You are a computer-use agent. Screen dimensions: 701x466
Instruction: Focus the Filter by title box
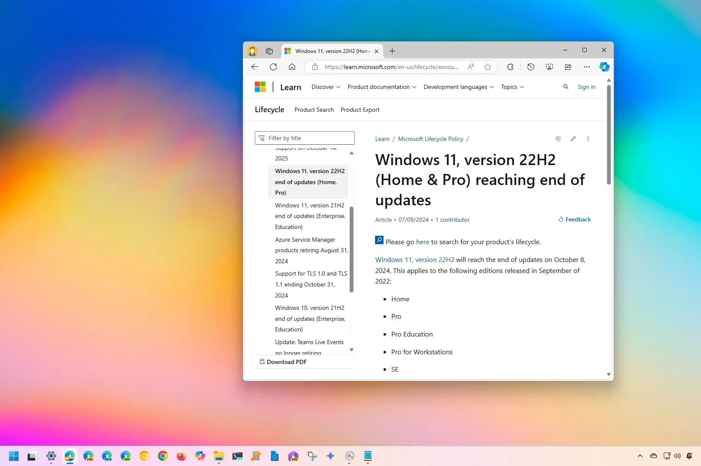coord(305,138)
